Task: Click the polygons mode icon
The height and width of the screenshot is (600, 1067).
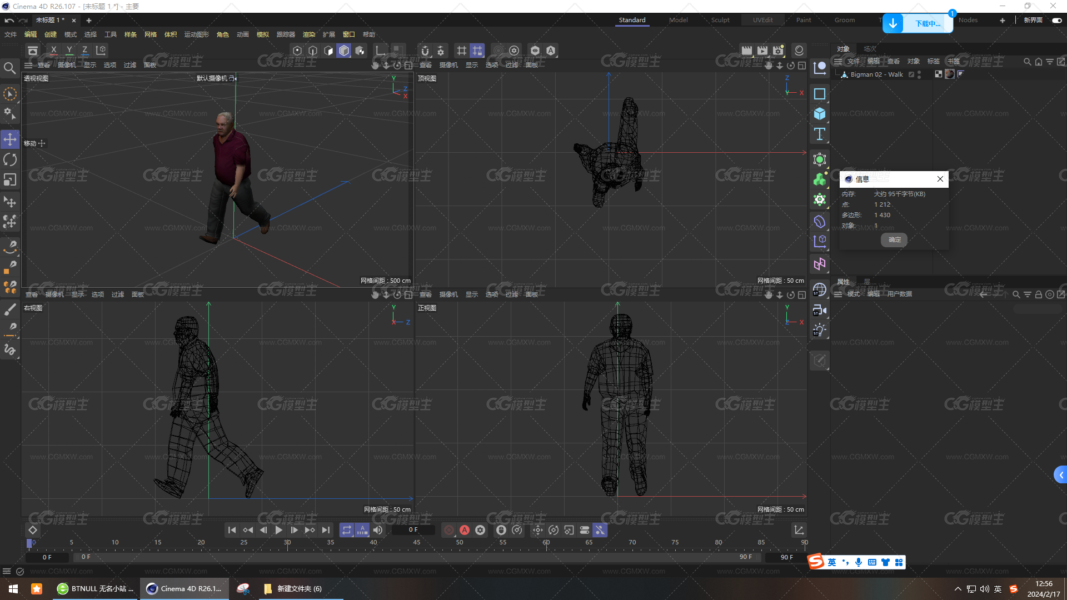Action: (x=328, y=51)
